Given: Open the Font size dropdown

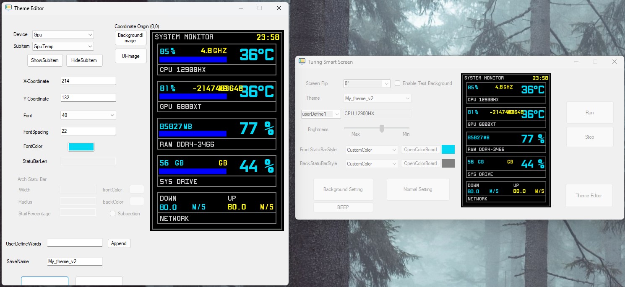Looking at the screenshot, I should 88,115.
